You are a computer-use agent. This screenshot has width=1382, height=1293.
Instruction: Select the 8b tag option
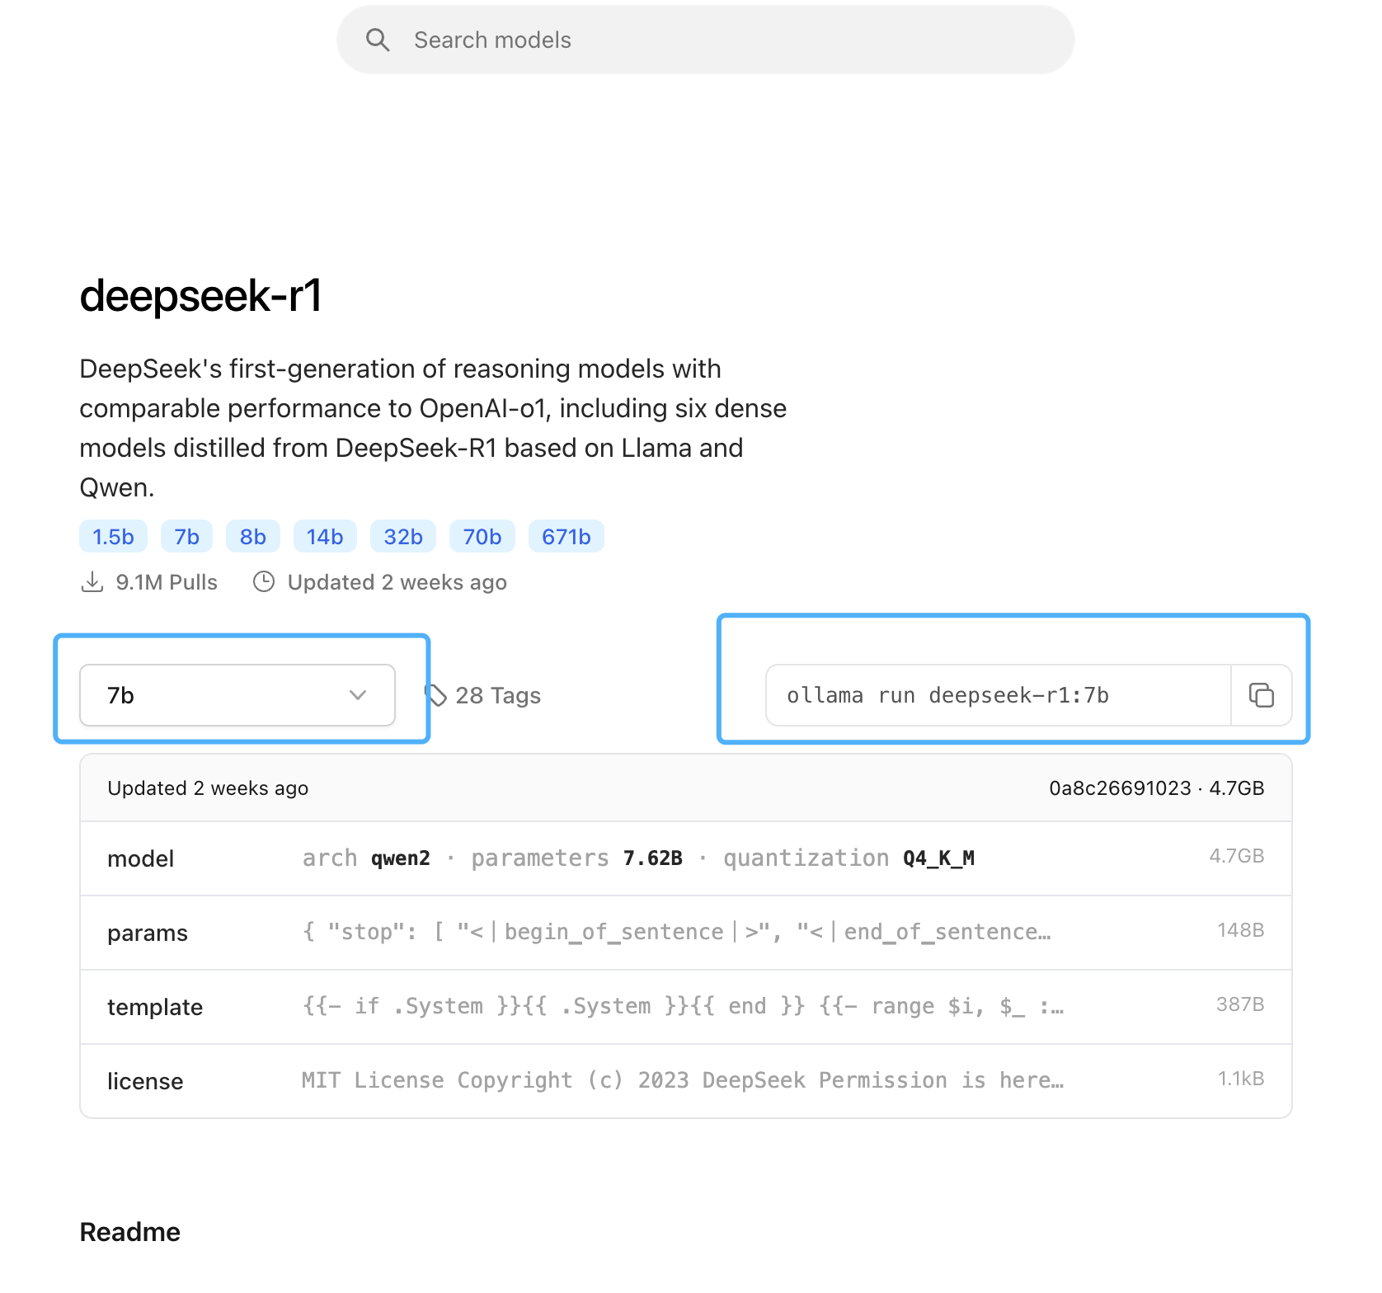point(252,536)
